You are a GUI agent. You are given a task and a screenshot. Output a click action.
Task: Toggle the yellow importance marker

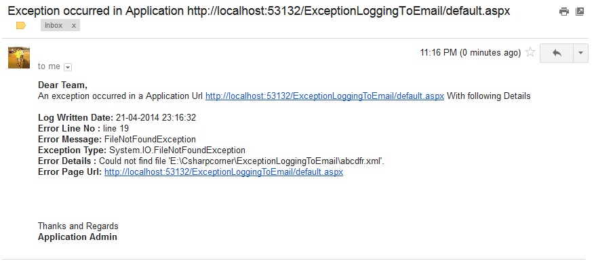(21, 26)
